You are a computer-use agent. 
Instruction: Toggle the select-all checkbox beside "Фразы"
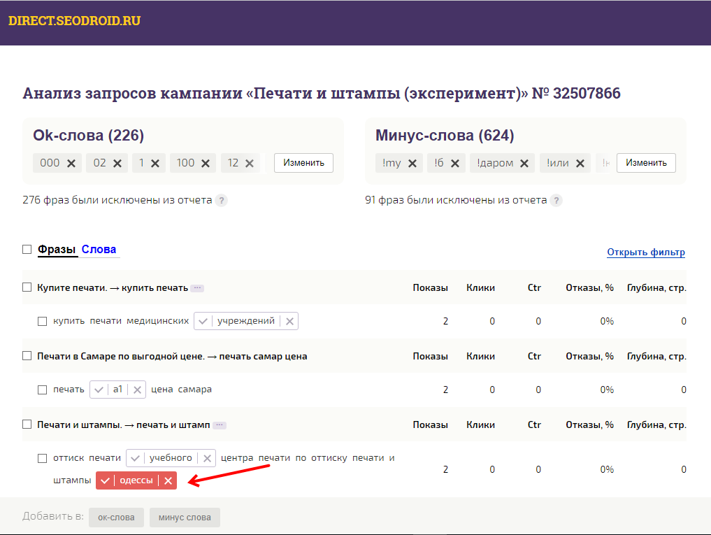click(27, 250)
